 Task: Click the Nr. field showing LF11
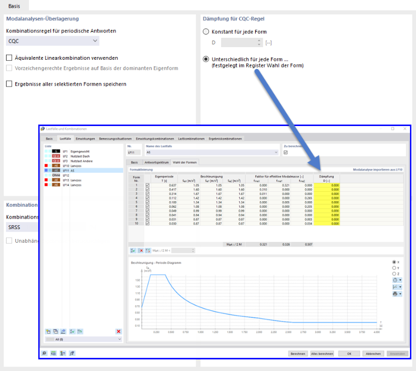pos(134,152)
